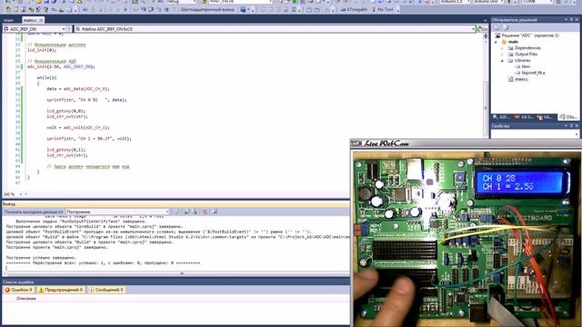Open editor tab list dropdown arrow
The height and width of the screenshot is (327, 582).
[485, 20]
